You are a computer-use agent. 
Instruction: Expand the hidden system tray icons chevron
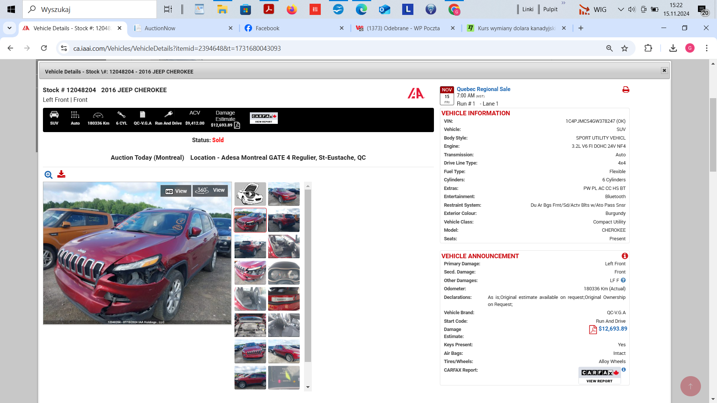tap(621, 9)
